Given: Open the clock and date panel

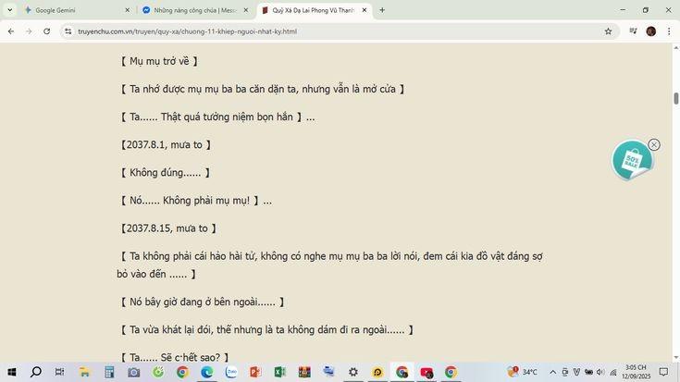Looking at the screenshot, I should pyautogui.click(x=637, y=372).
